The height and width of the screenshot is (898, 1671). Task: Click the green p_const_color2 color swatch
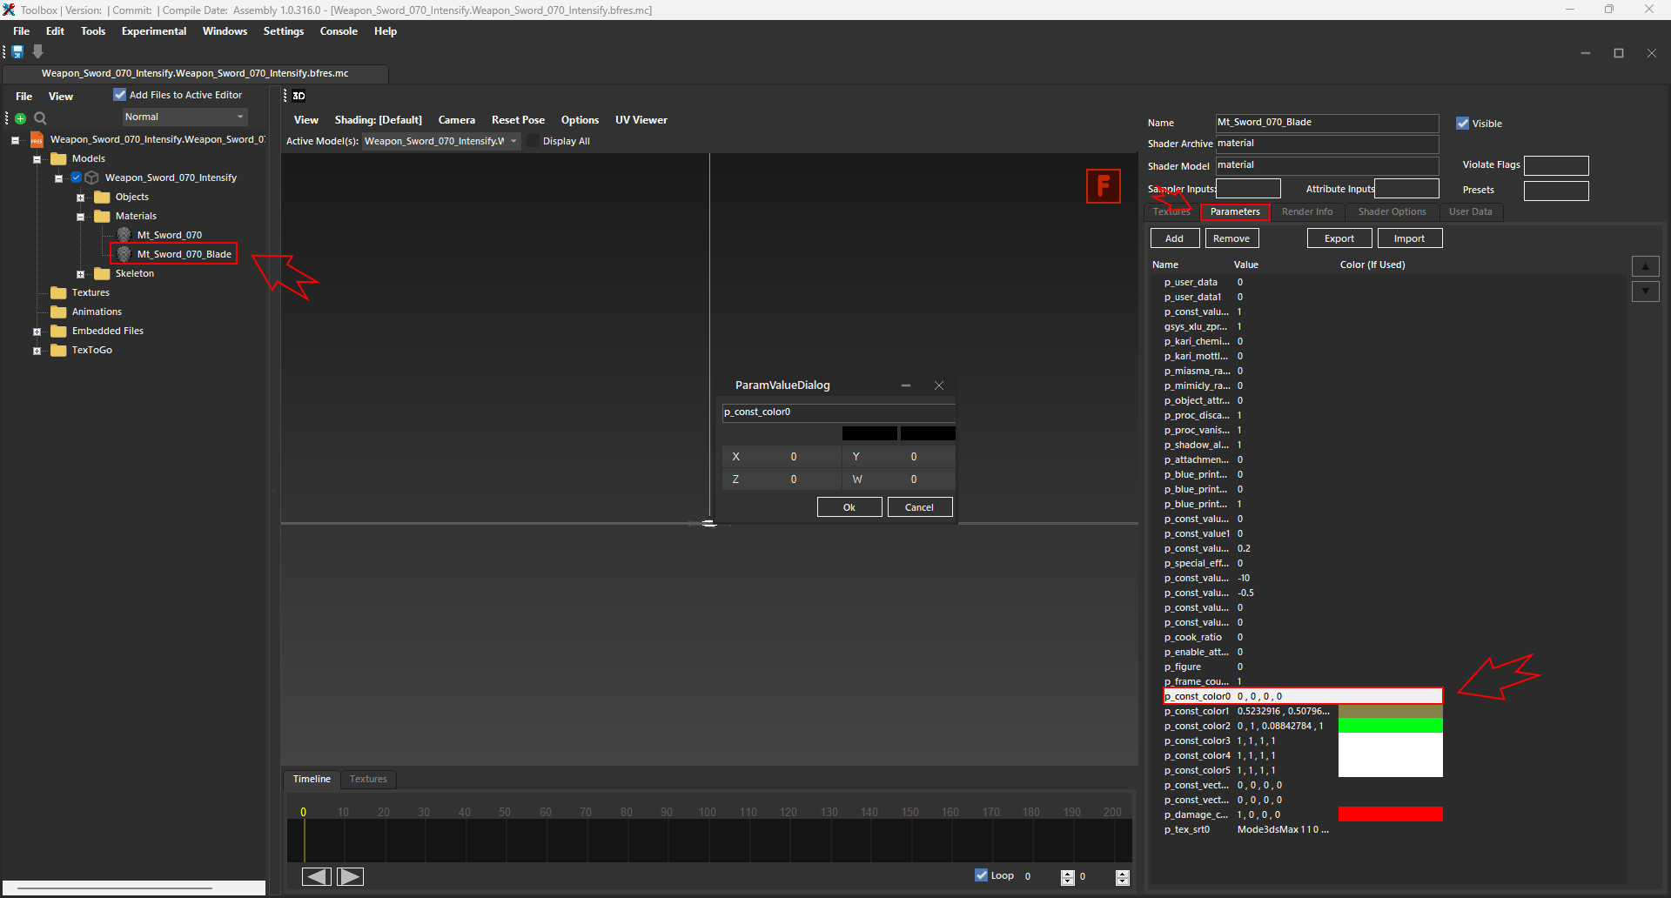click(1390, 726)
